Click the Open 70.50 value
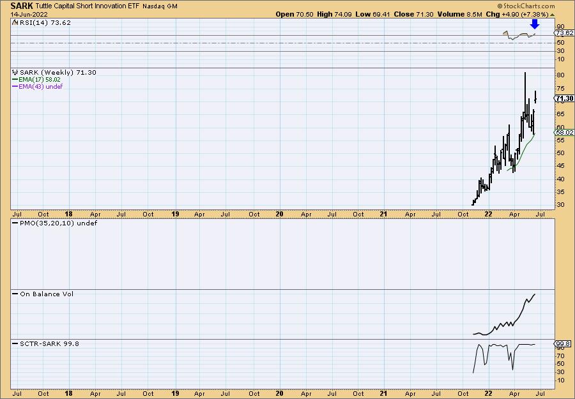Image resolution: width=575 pixels, height=399 pixels. pos(295,14)
